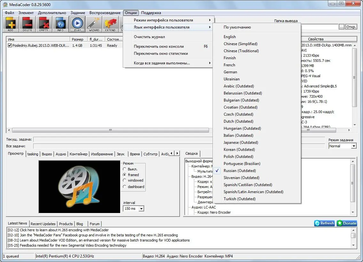This screenshot has height=262, width=363.
Task: Open the Сводка tab
Action: [191, 154]
